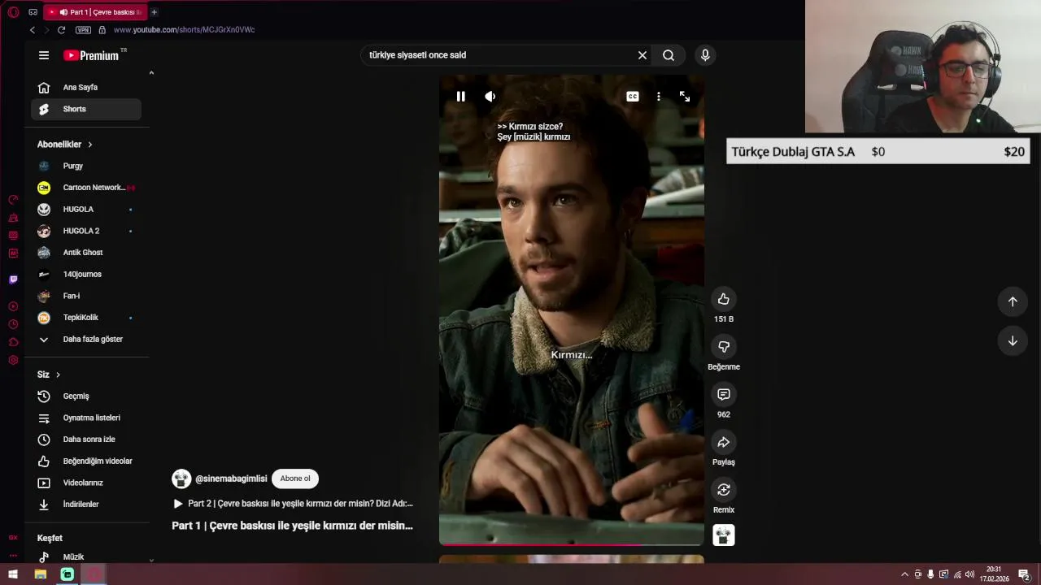Switch to the Part 1 YouTube tab
The width and height of the screenshot is (1041, 585).
pos(95,12)
